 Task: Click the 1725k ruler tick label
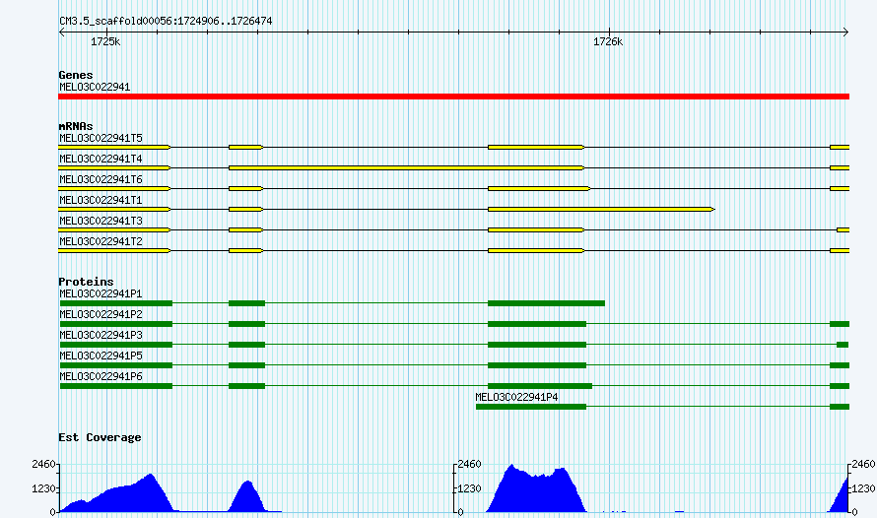point(105,42)
